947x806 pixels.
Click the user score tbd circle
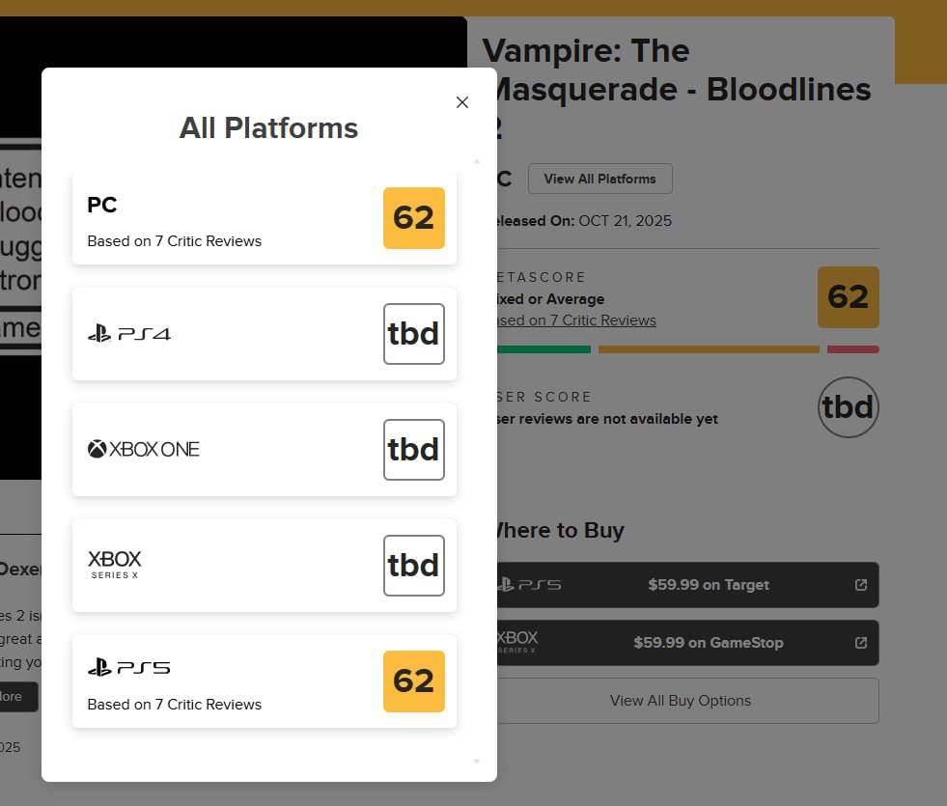point(849,407)
